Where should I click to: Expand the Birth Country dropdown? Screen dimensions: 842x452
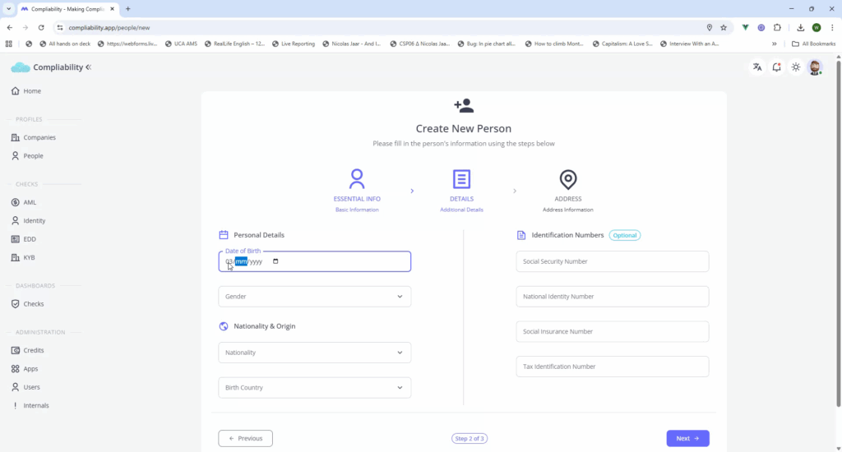[314, 388]
